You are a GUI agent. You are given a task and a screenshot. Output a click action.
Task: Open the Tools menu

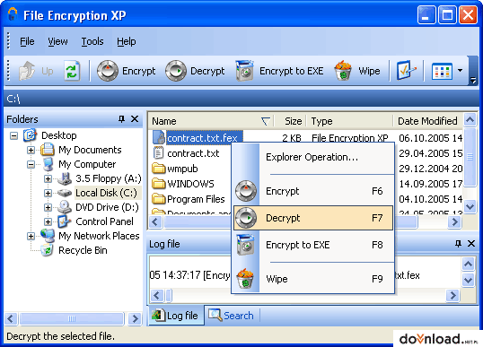click(x=92, y=41)
